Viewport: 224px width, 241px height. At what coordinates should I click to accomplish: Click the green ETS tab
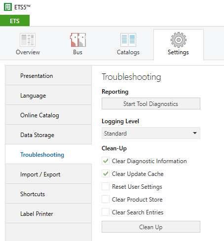(x=15, y=21)
